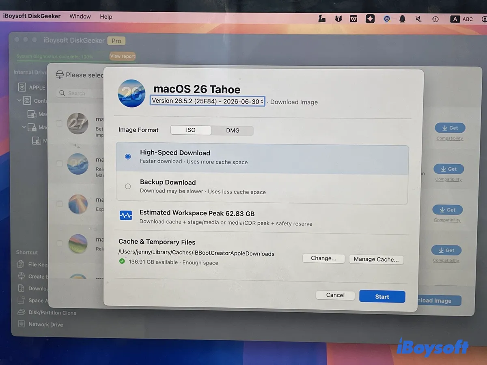The height and width of the screenshot is (365, 487).
Task: Open the Help menu
Action: pos(106,17)
